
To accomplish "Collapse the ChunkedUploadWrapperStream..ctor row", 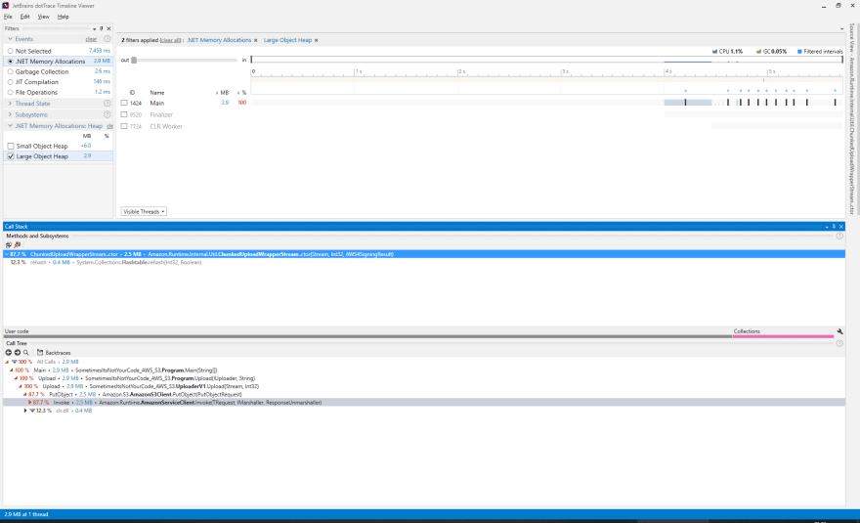I will (x=7, y=254).
